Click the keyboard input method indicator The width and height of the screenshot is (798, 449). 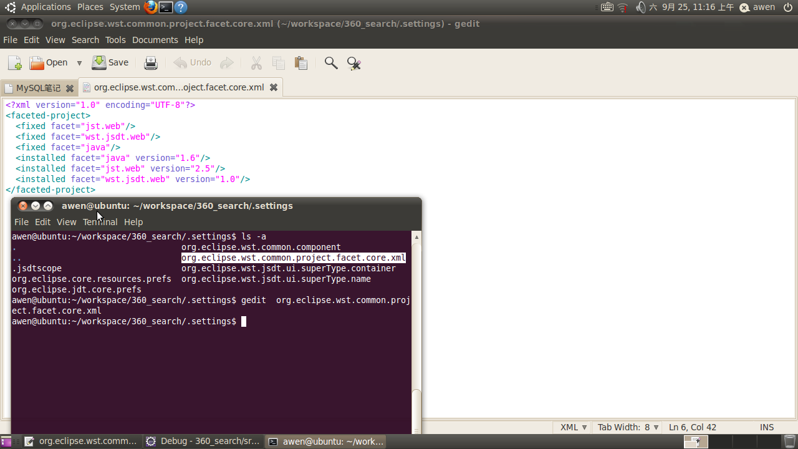tap(607, 7)
